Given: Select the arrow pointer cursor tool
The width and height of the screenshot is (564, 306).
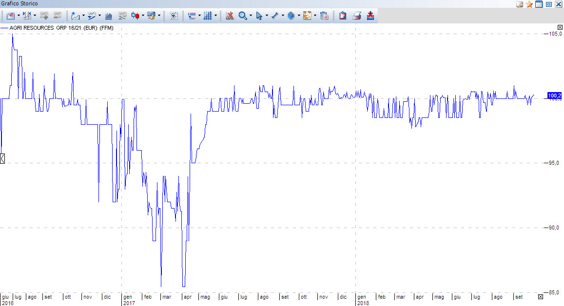Looking at the screenshot, I should (x=259, y=16).
